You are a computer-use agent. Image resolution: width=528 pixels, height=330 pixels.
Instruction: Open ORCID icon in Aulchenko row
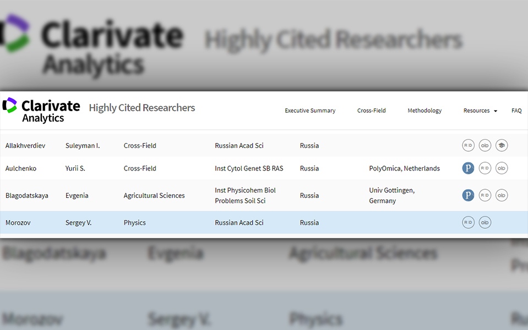[x=502, y=168]
